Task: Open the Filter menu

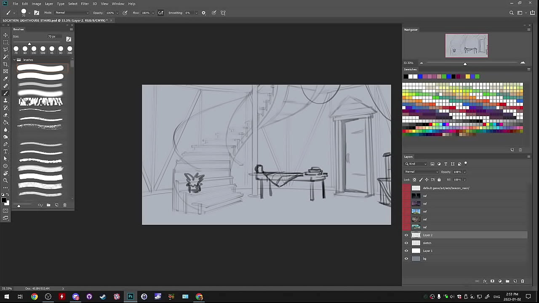Action: tap(85, 4)
